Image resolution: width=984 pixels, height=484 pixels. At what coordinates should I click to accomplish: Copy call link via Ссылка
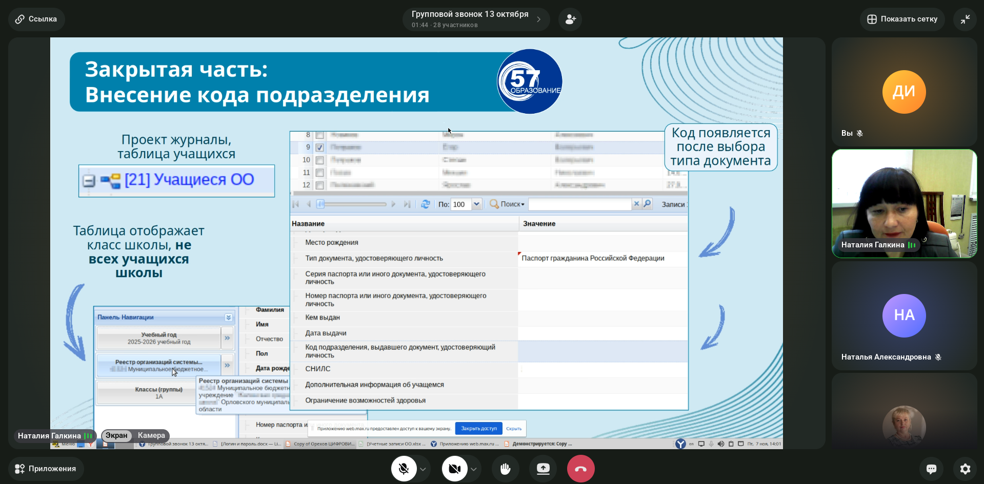[36, 19]
